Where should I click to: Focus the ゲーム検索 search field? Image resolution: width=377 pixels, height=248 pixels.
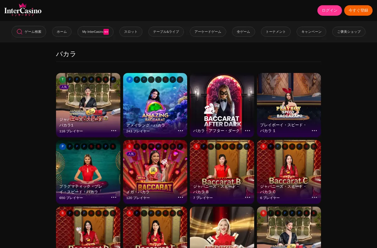(x=29, y=32)
